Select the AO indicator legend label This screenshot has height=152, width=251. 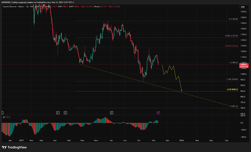4,117
